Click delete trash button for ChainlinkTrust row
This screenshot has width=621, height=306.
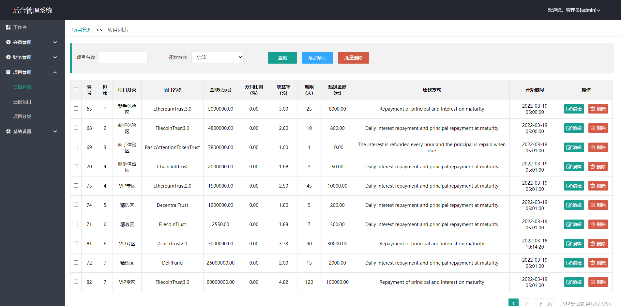click(x=598, y=167)
